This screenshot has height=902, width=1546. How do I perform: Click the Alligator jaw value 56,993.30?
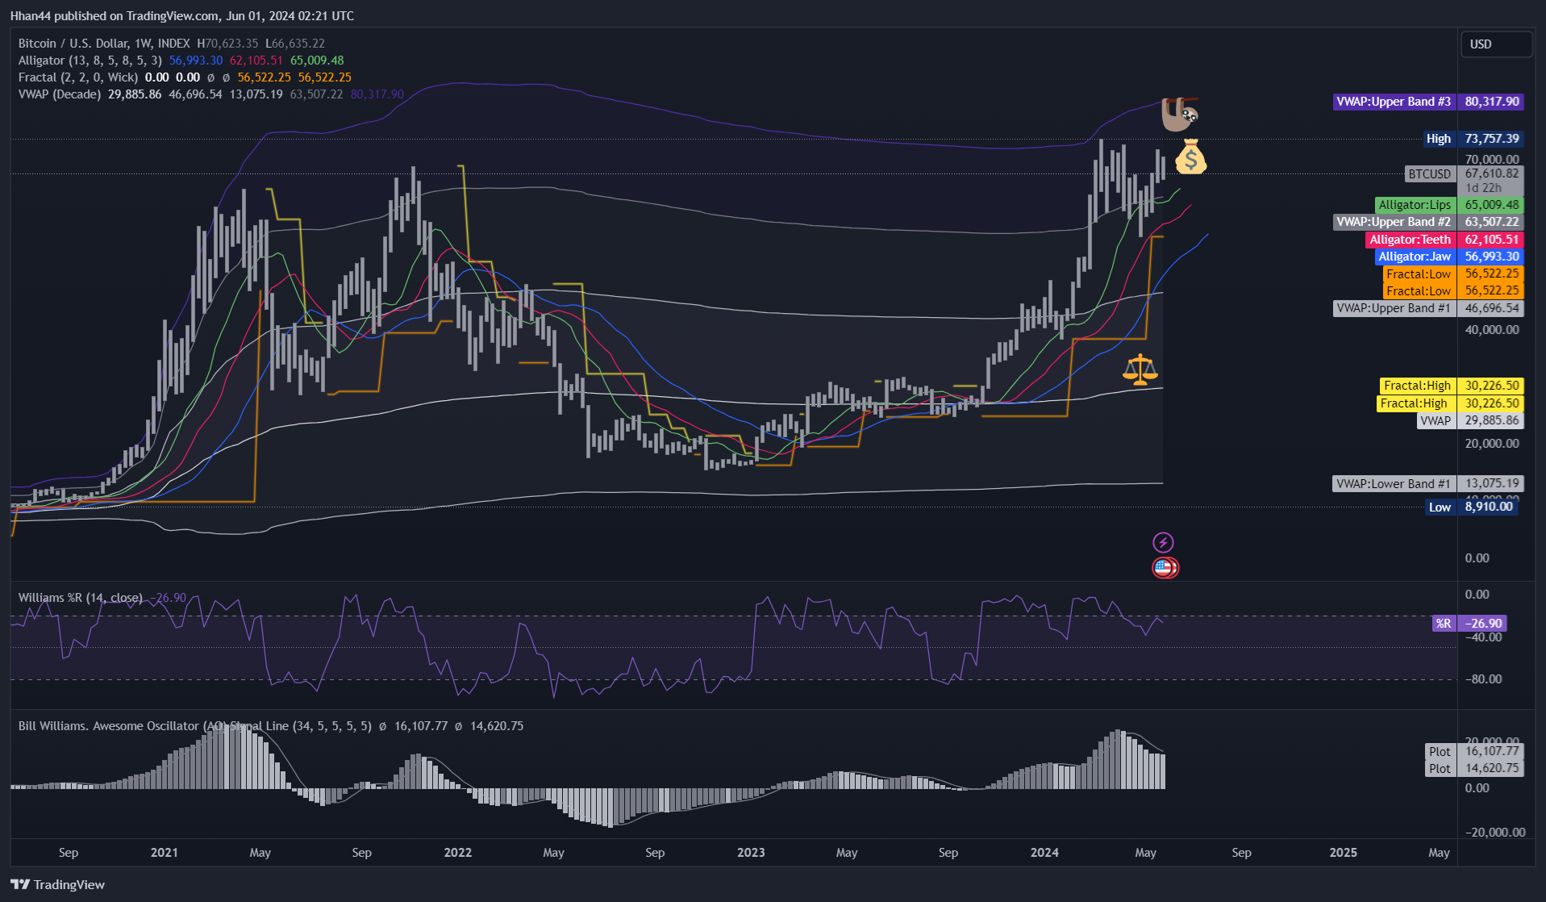click(196, 61)
